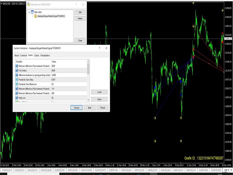The image size is (233, 175).
Task: Click the Load button
Action: pyautogui.click(x=99, y=92)
